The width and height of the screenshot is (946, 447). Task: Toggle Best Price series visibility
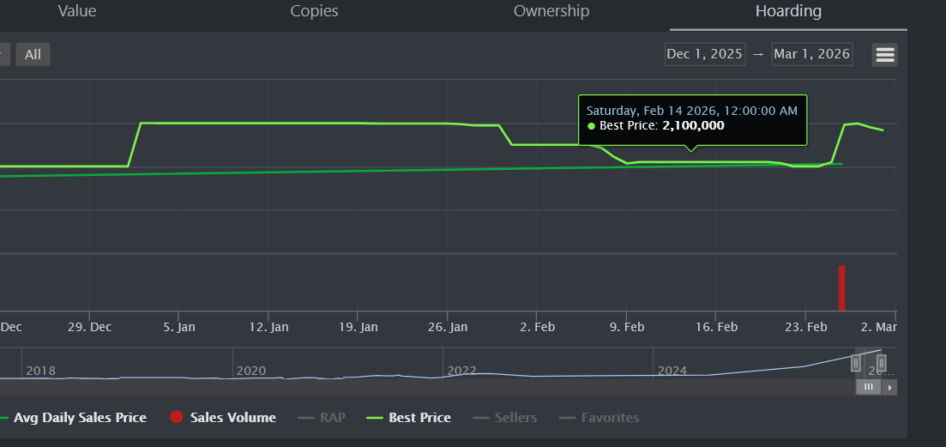[419, 418]
